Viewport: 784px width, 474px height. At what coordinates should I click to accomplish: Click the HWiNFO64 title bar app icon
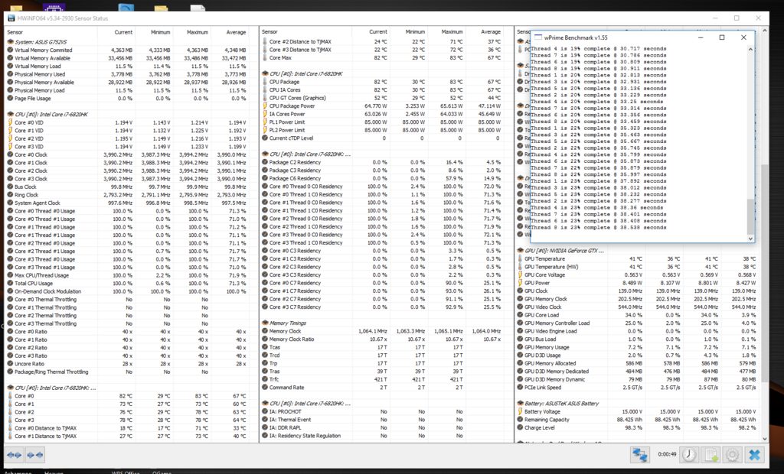click(x=11, y=18)
